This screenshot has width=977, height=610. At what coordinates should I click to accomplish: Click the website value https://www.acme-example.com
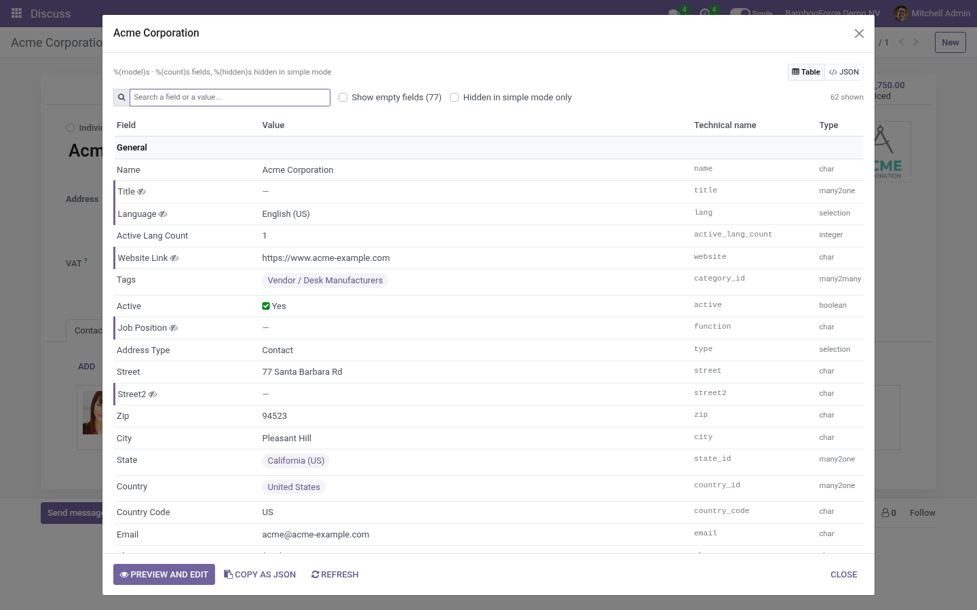(326, 258)
